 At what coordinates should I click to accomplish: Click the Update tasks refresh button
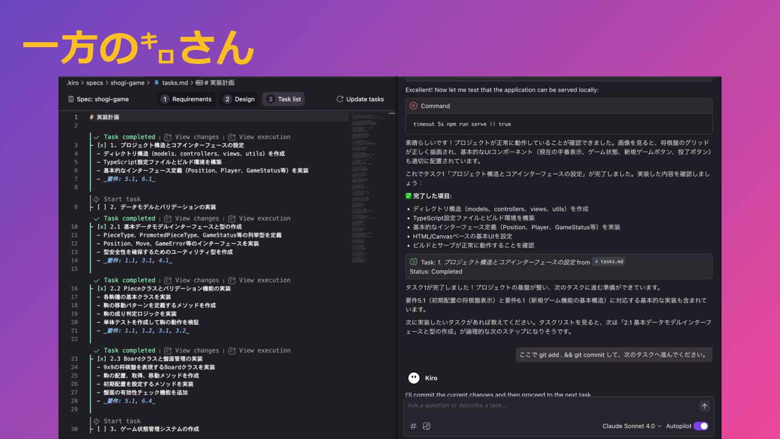360,99
